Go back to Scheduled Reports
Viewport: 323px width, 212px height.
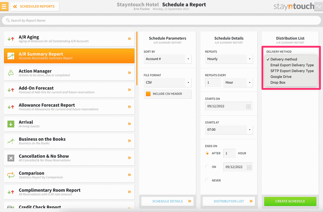(35, 7)
